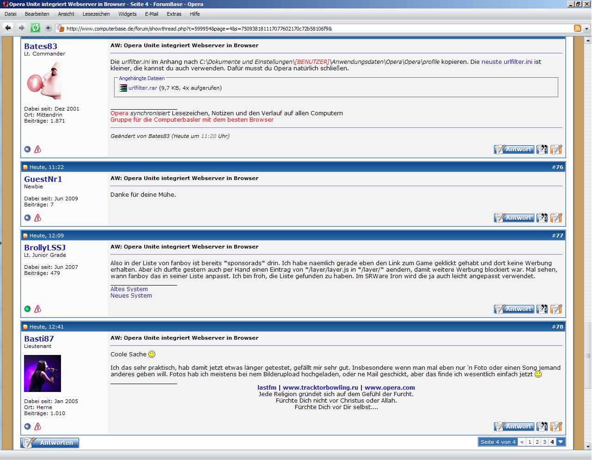This screenshot has width=592, height=460.
Task: Go to thread page 1
Action: (x=530, y=442)
